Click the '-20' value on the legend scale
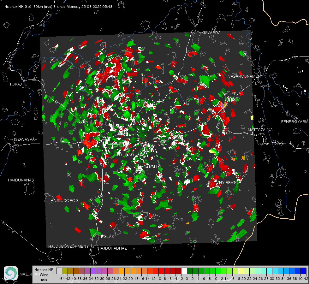The height and width of the screenshot is (284, 309). (x=130, y=279)
